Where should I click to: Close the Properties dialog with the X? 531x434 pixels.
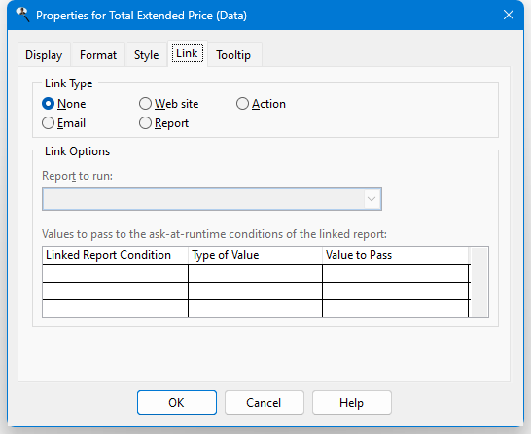coord(509,15)
